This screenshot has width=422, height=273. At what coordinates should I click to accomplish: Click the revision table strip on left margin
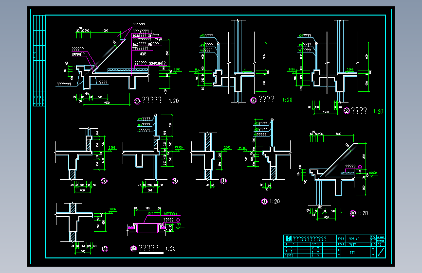(39, 61)
